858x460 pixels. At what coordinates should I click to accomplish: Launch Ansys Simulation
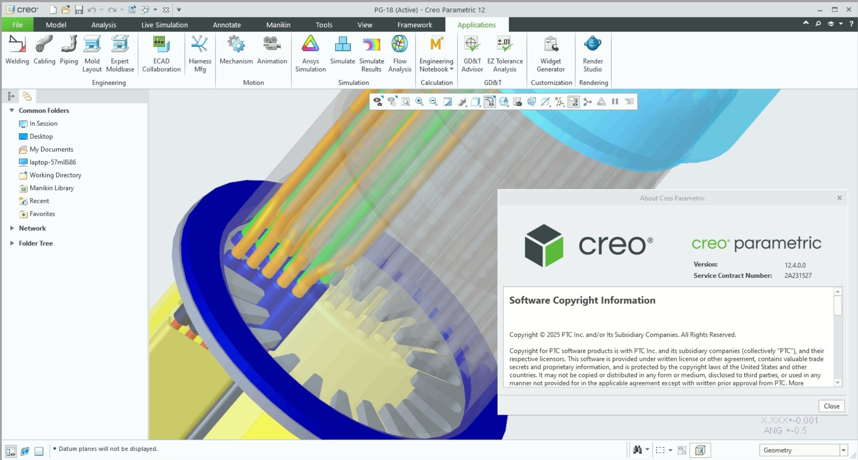point(310,51)
